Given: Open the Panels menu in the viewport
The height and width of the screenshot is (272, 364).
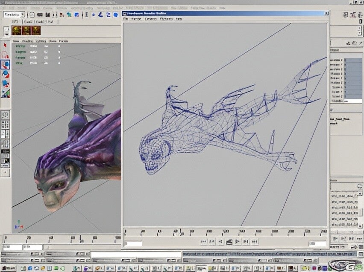Looking at the screenshot, I should [63, 41].
